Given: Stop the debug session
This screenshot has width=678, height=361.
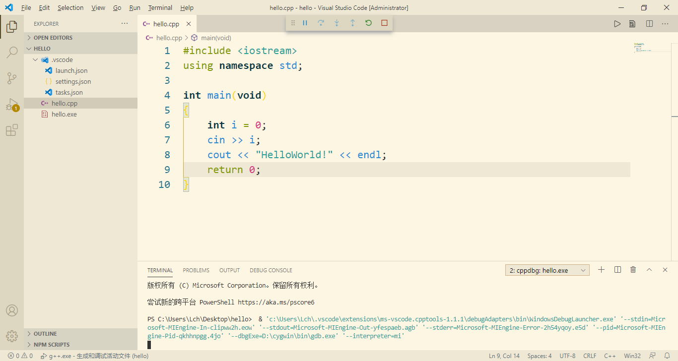Looking at the screenshot, I should 384,23.
